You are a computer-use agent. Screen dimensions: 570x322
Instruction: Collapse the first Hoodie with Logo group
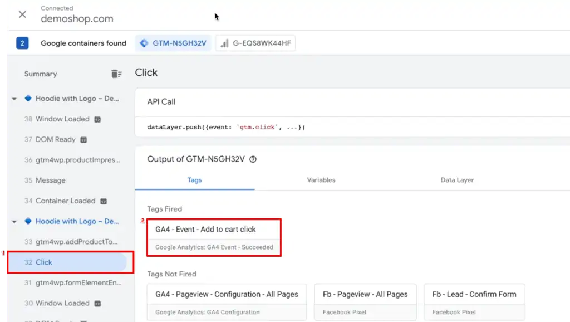[14, 98]
